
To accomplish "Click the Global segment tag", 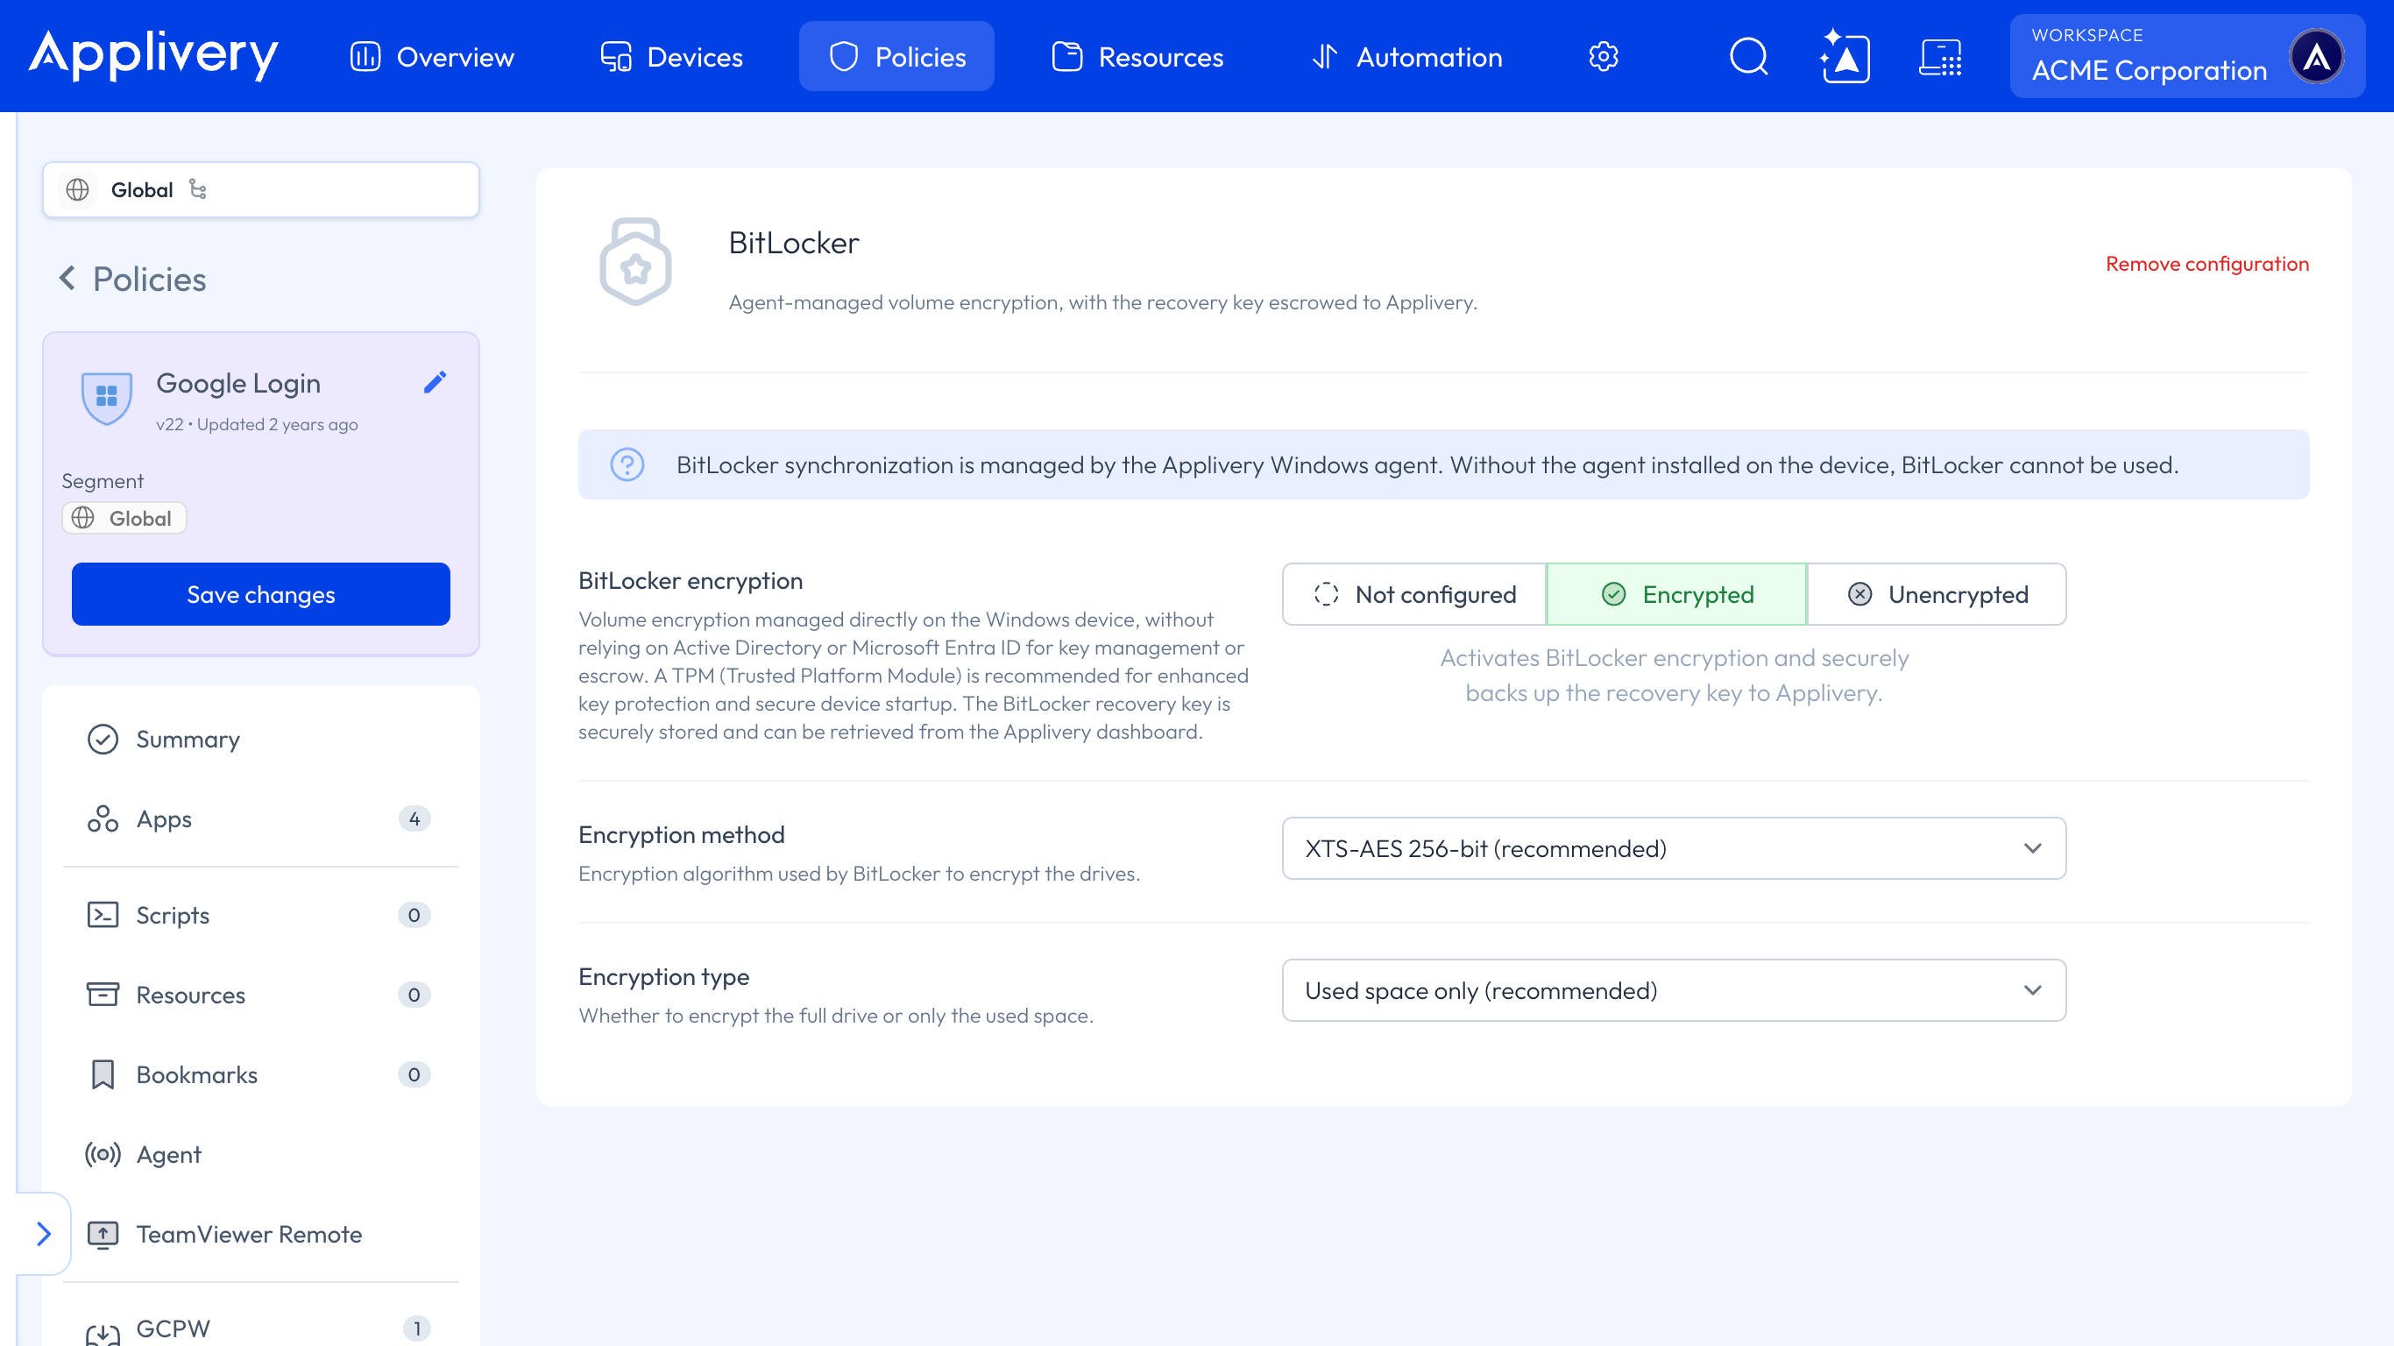I will click(124, 518).
